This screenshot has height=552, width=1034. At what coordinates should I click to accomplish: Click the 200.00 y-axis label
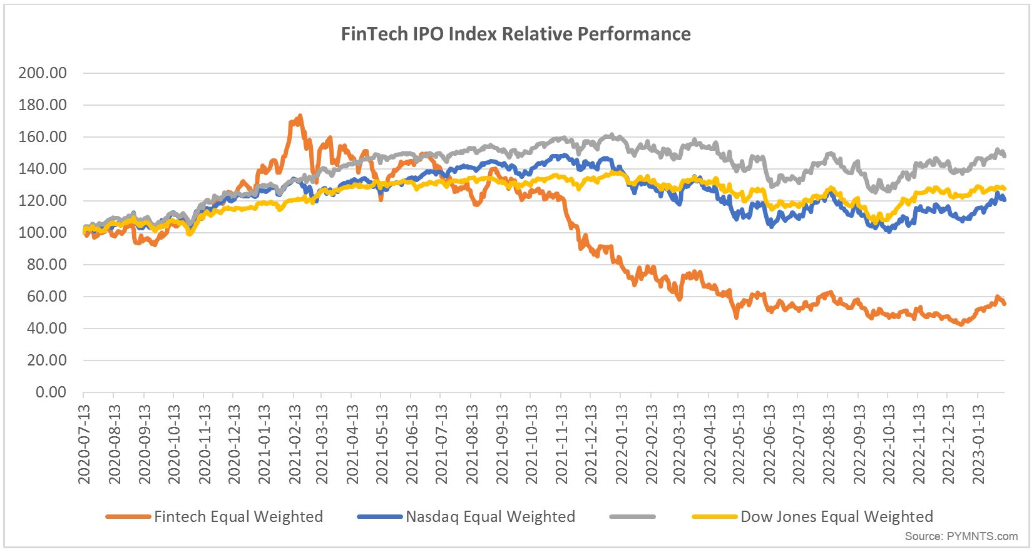click(x=43, y=73)
